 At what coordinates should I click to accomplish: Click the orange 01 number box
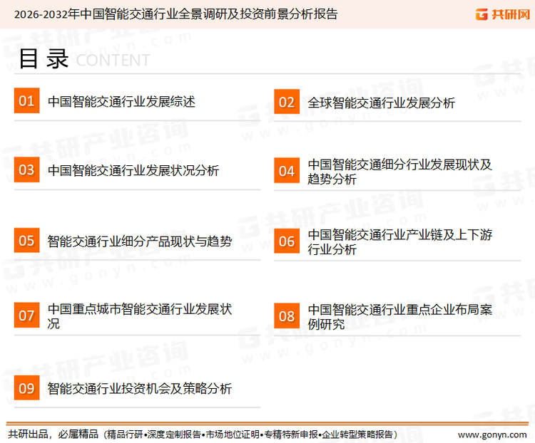click(26, 101)
